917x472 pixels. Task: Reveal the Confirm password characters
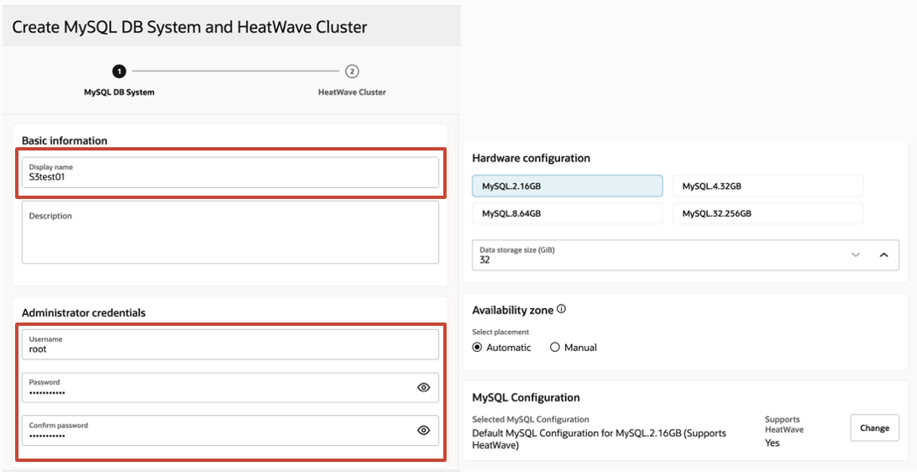click(x=423, y=431)
